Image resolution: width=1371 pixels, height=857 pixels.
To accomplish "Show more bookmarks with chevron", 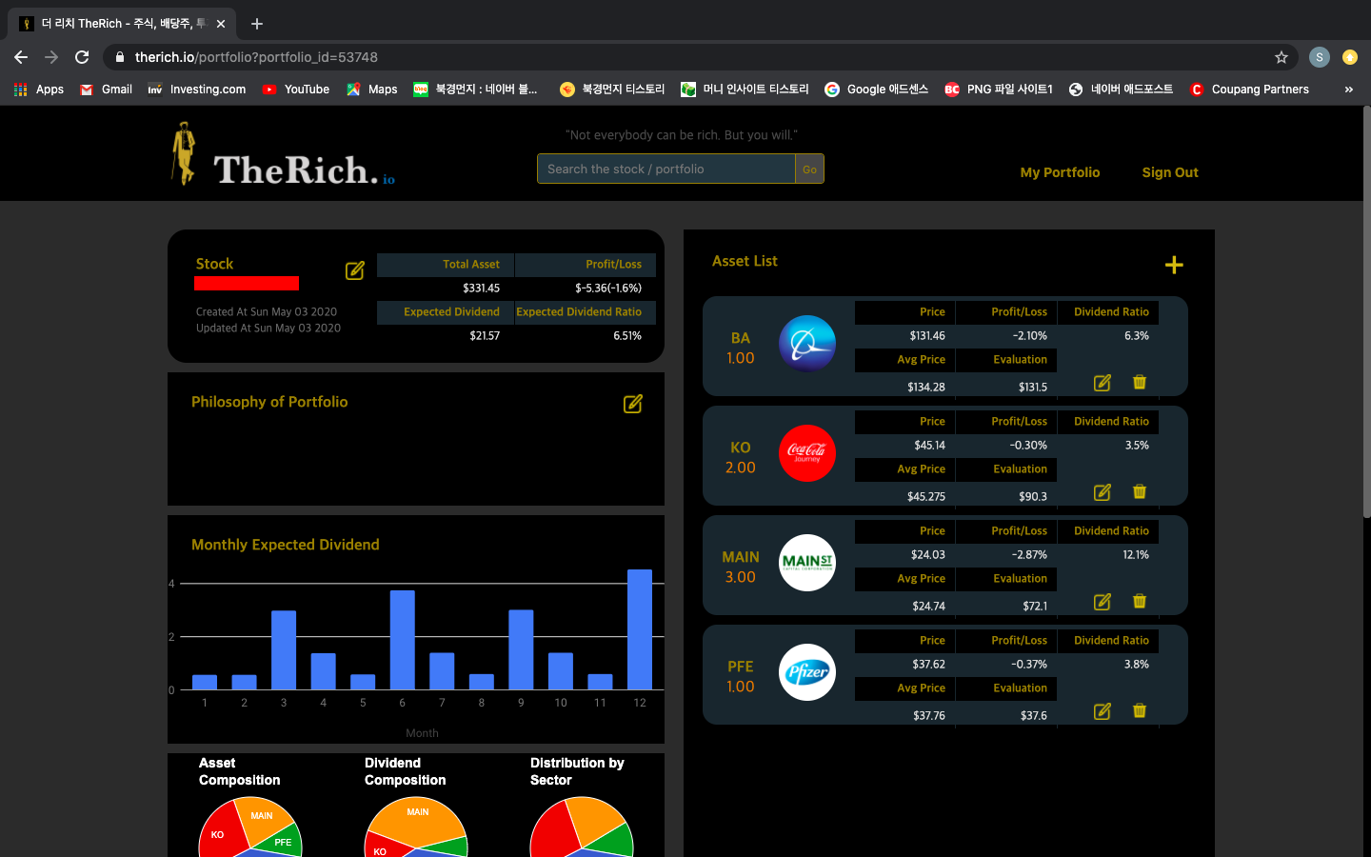I will pyautogui.click(x=1348, y=90).
